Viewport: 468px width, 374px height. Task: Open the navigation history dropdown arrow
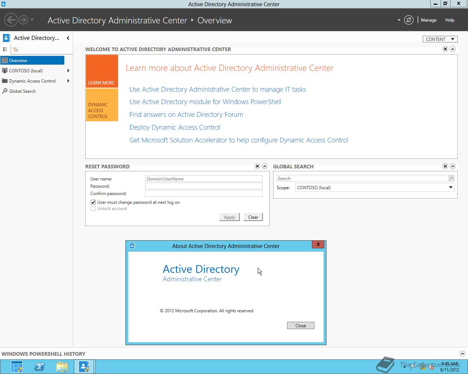tap(32, 20)
